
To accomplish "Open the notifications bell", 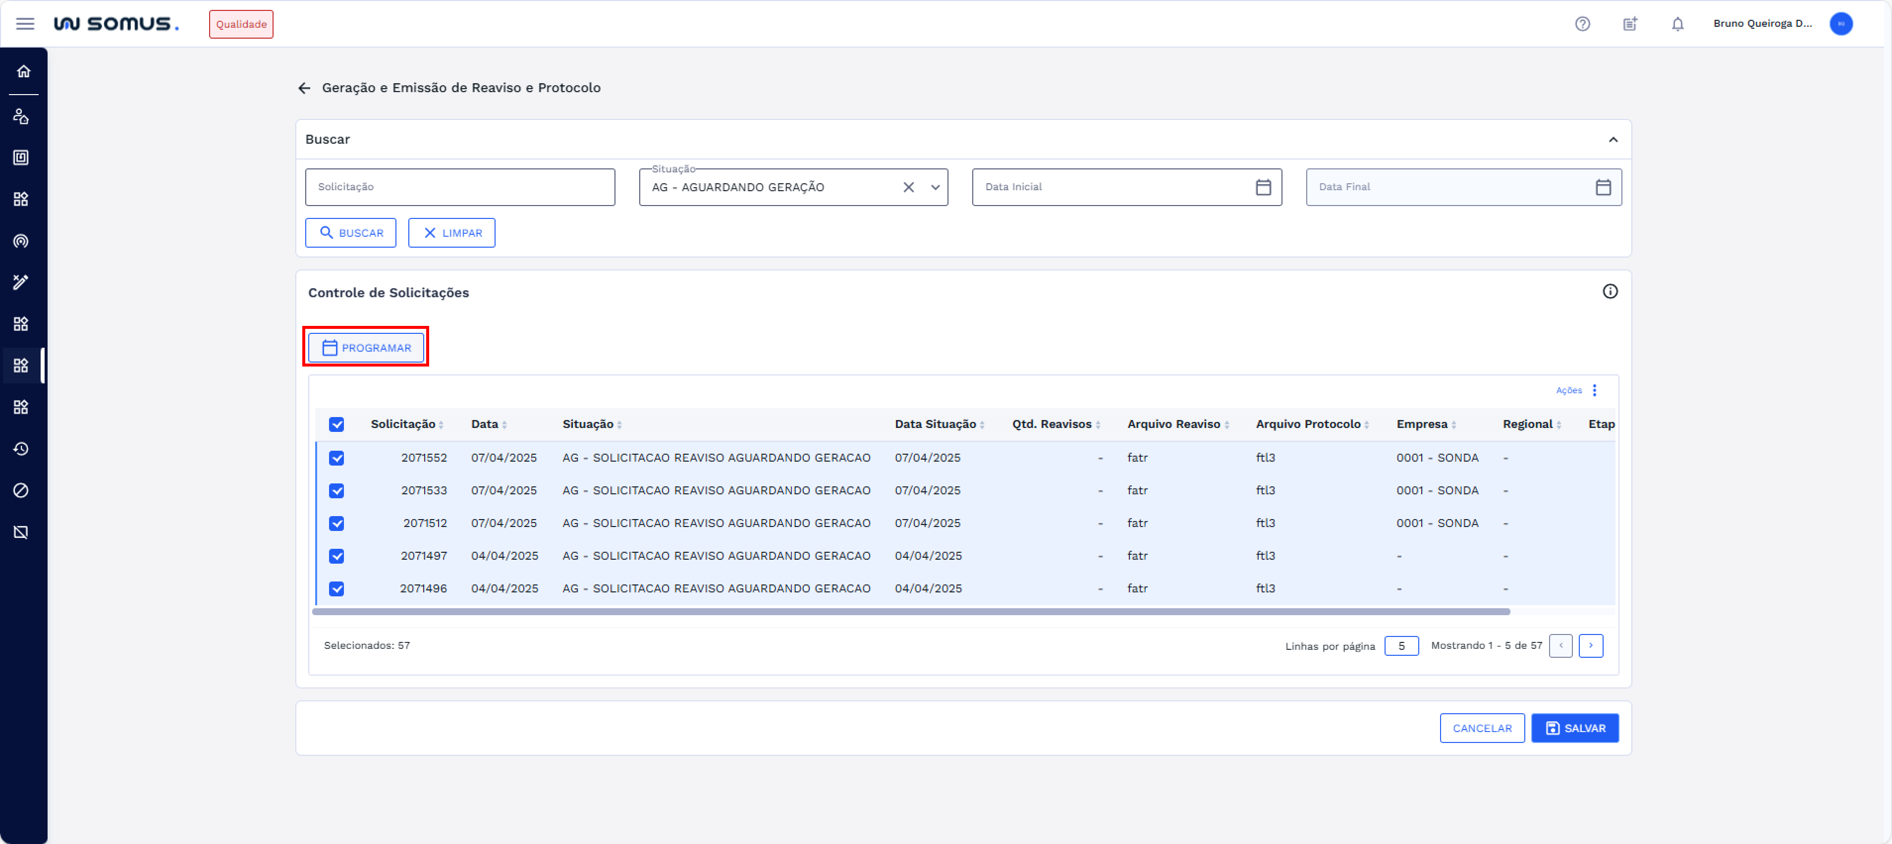I will tap(1677, 23).
